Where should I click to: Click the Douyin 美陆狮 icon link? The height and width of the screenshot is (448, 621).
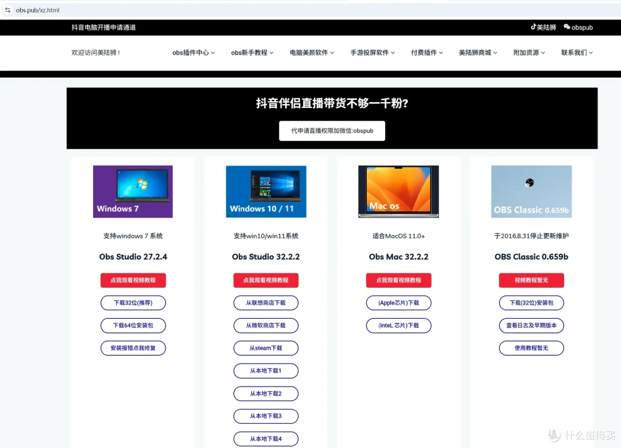543,28
